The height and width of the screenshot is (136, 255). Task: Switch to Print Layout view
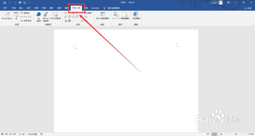click(214, 134)
